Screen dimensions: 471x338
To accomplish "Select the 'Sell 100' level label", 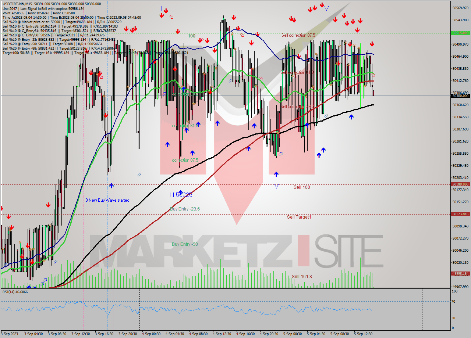I will point(302,187).
